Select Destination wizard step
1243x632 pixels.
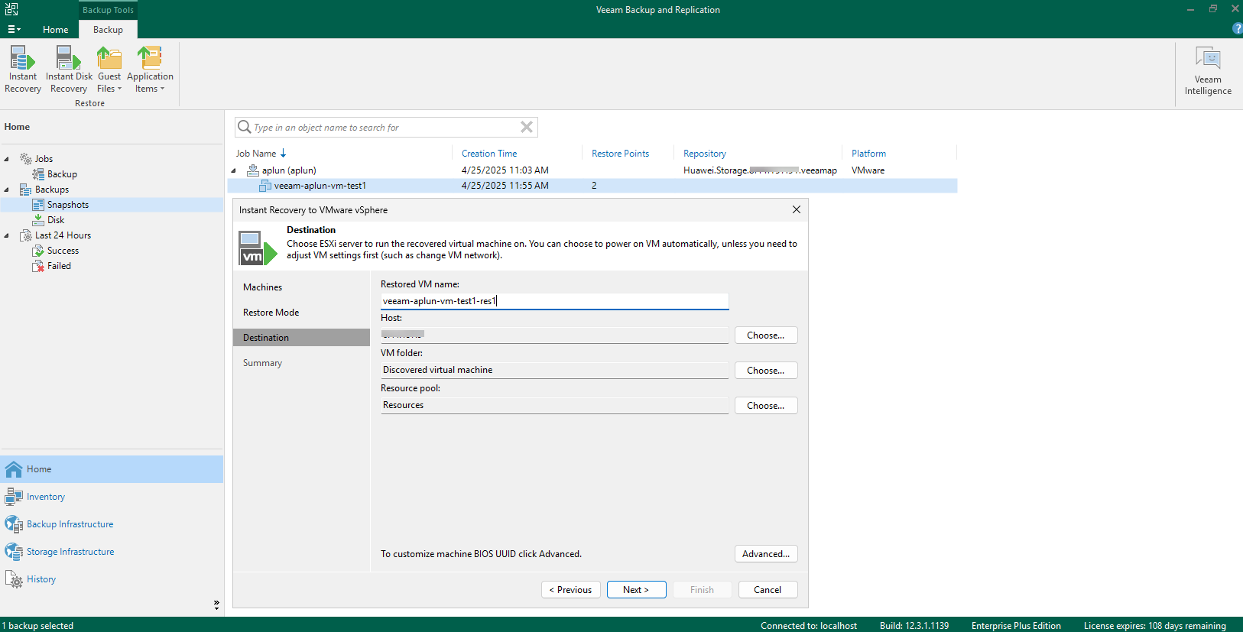click(301, 338)
